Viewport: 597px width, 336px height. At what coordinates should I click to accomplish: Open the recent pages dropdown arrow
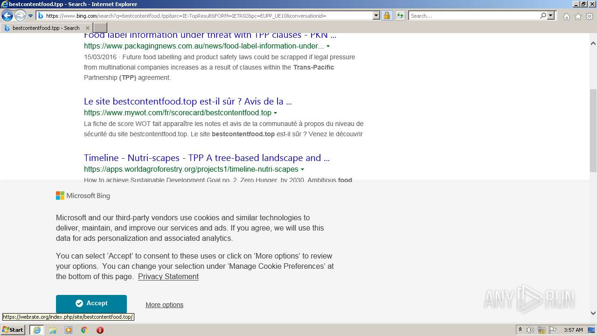(31, 16)
